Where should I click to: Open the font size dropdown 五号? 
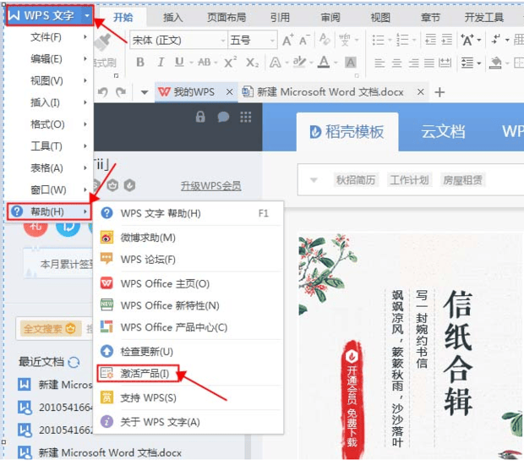273,41
